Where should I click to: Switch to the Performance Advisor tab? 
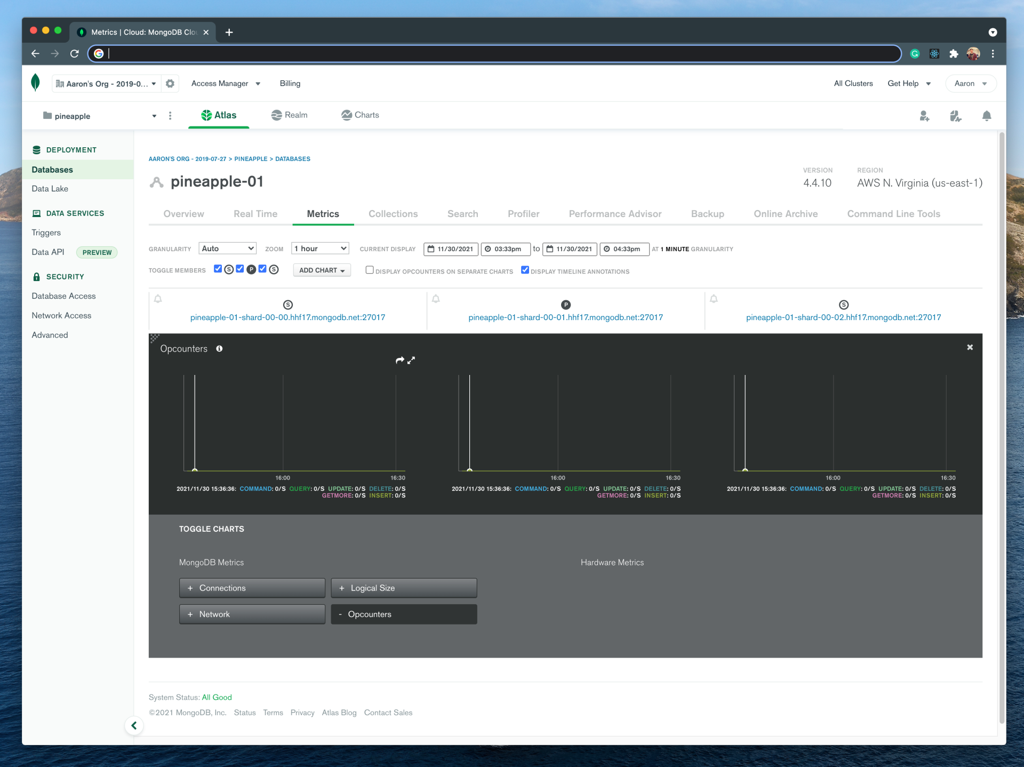point(614,214)
